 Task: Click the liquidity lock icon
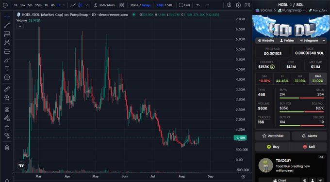(x=272, y=67)
